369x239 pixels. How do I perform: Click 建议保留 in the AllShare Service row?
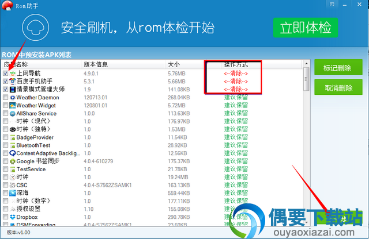[x=236, y=113]
